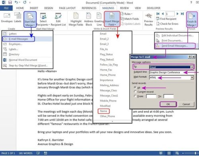Open the FILE tab
The width and height of the screenshot is (199, 156).
coord(6,8)
